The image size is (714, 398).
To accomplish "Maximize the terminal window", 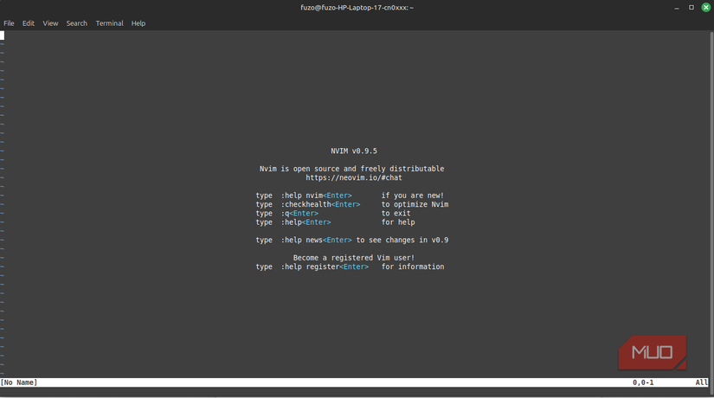I will tap(691, 8).
